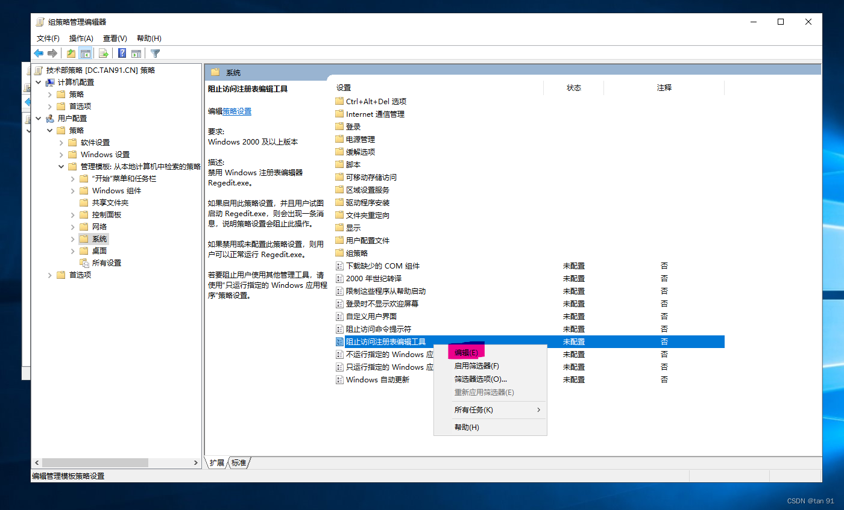Expand the "开始"菜单和任务栏 node
Viewport: 844px width, 510px height.
coord(72,178)
